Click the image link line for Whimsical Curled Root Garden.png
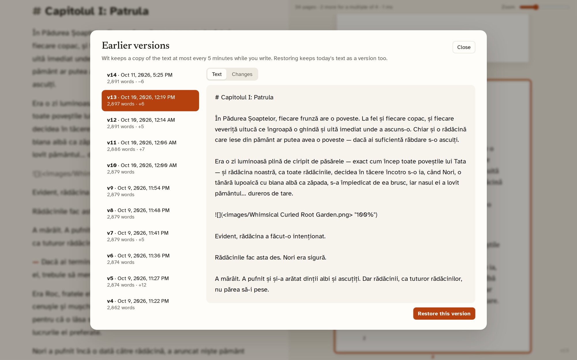Screen dimensions: 577x360 pyautogui.click(x=296, y=215)
